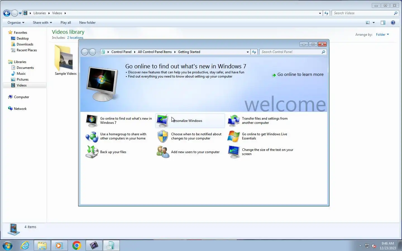402x251 pixels.
Task: Open Windows Explorer taskbar icon
Action: point(42,245)
